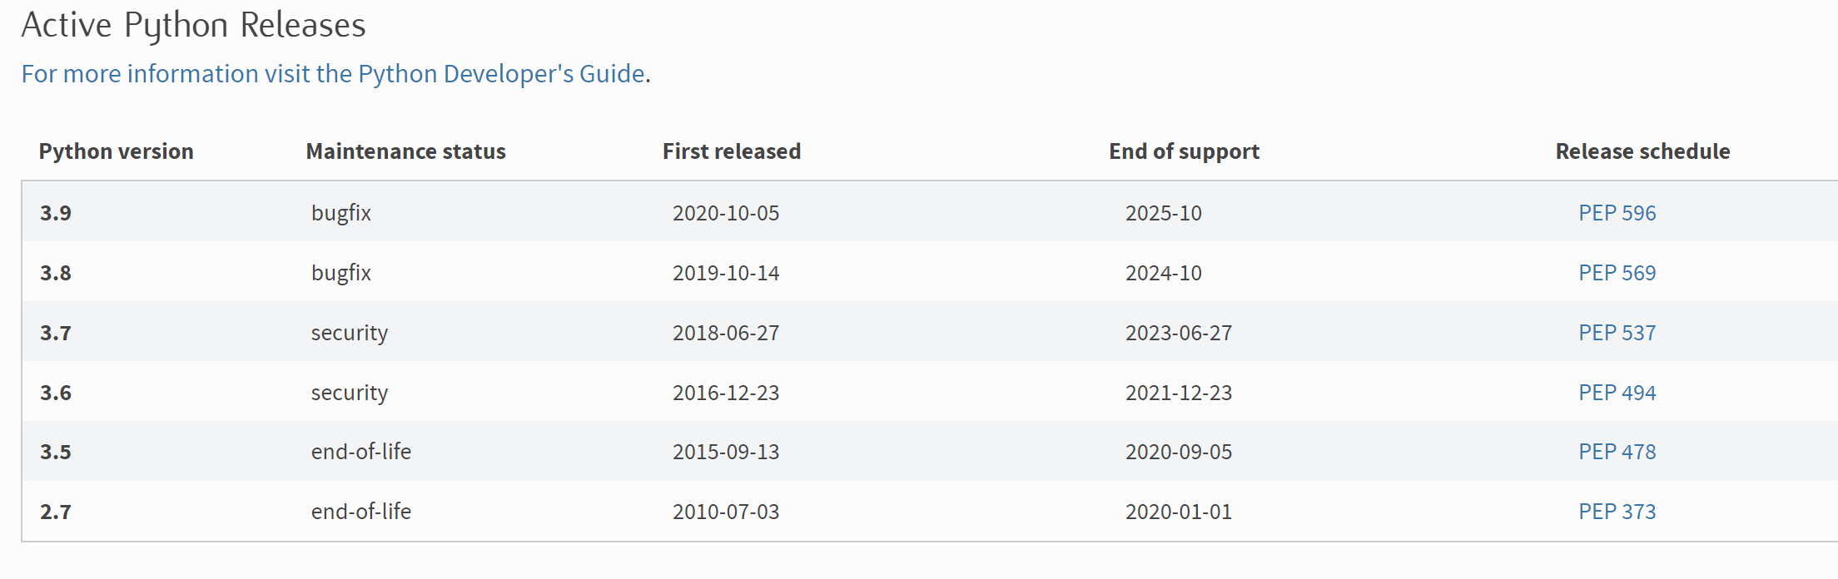Select the 2.7 version cell
The image size is (1838, 579).
[x=56, y=512]
